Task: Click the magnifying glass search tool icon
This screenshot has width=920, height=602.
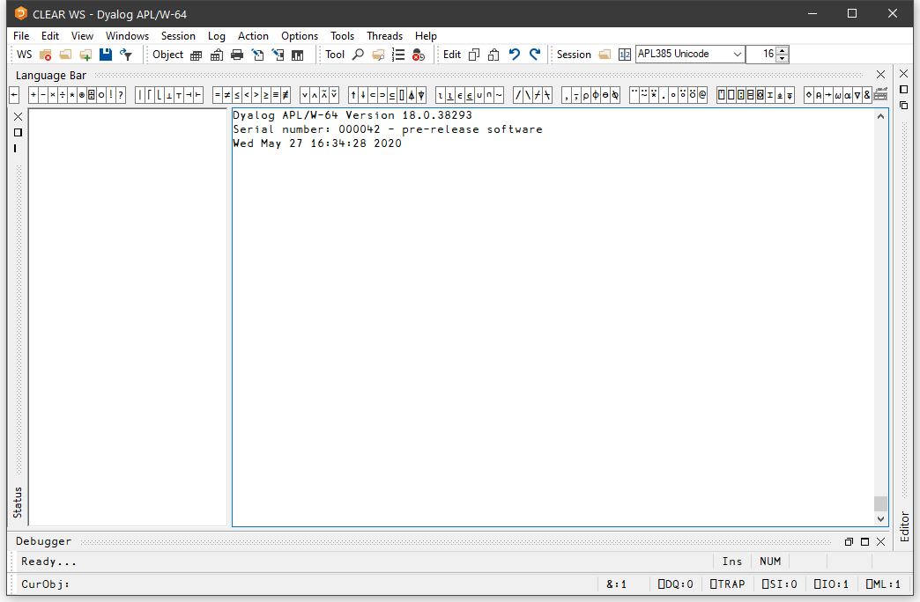Action: [x=358, y=55]
